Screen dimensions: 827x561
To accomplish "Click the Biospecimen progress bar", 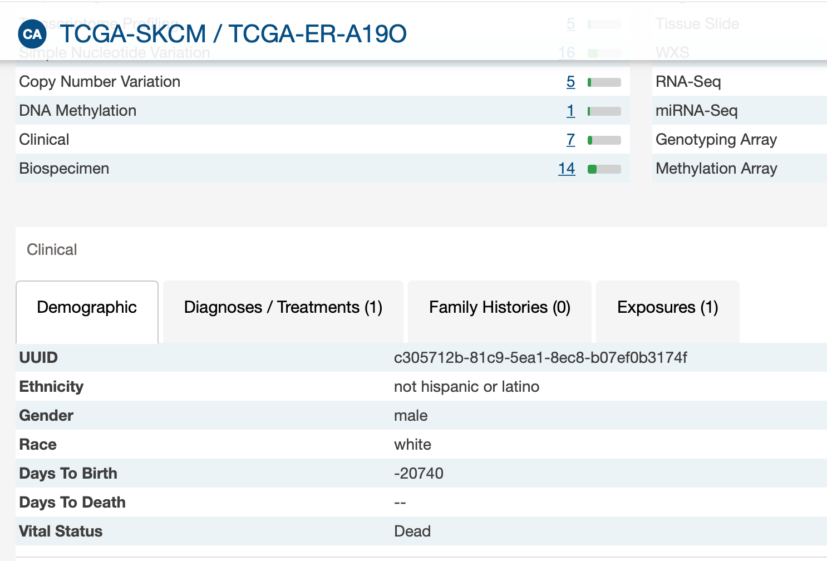I will tap(604, 169).
